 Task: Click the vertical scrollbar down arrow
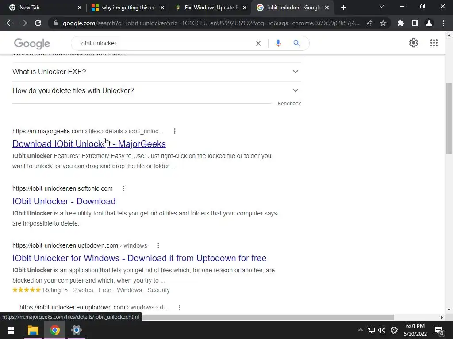(449, 310)
